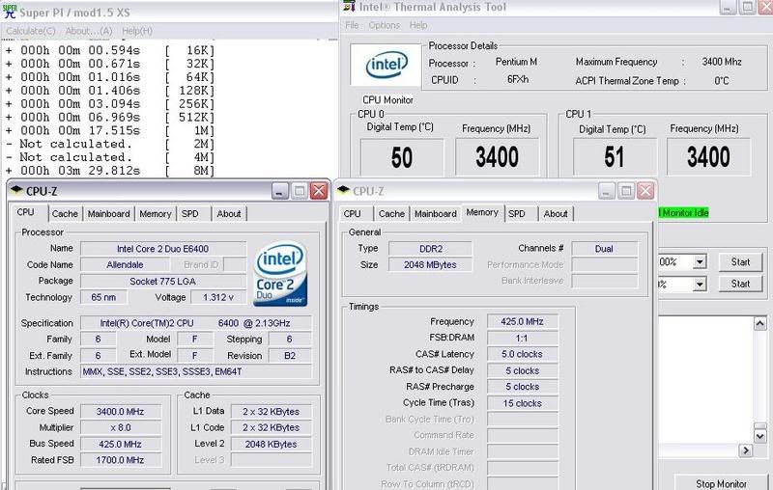Screen dimensions: 773x490
Task: Switch to SPD tab in right CPU-Z
Action: (x=517, y=213)
